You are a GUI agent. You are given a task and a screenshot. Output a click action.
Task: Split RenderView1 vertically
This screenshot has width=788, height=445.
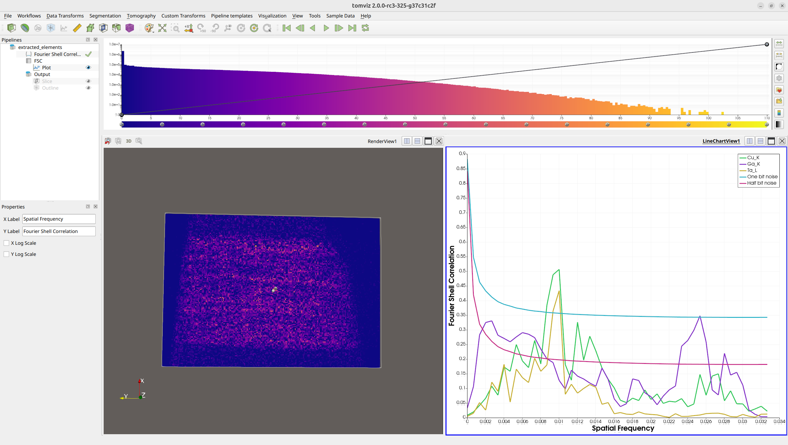click(x=418, y=141)
